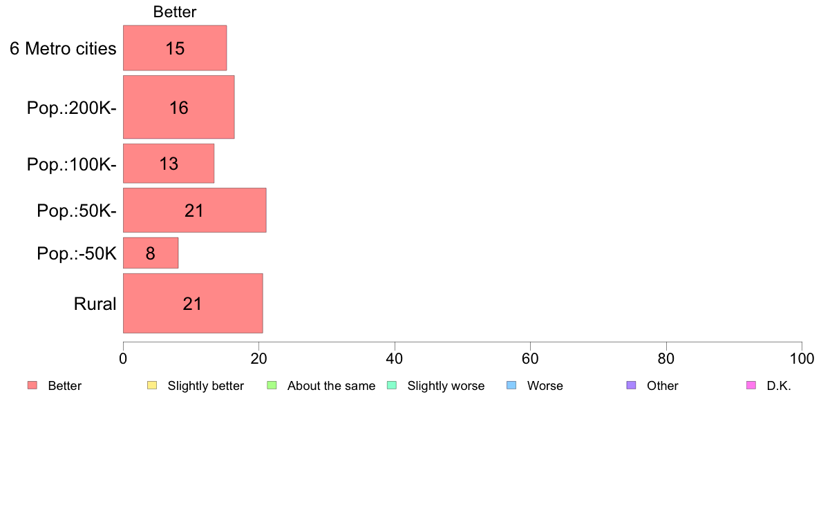Click the 100 tick label on axis
This screenshot has width=821, height=508.
point(802,358)
